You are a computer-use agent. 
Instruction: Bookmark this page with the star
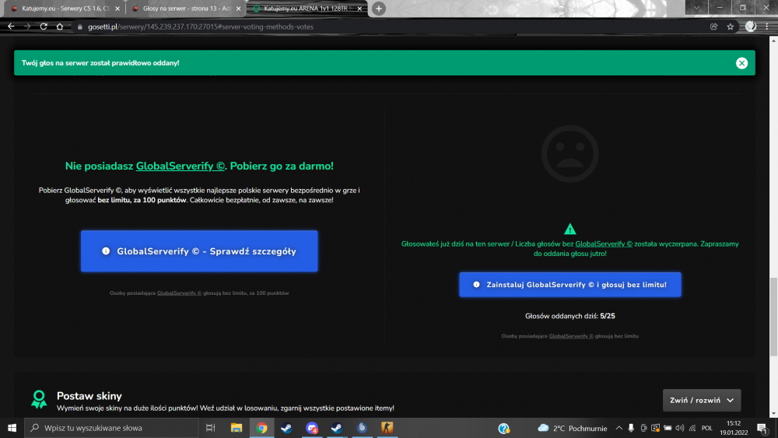coord(730,26)
